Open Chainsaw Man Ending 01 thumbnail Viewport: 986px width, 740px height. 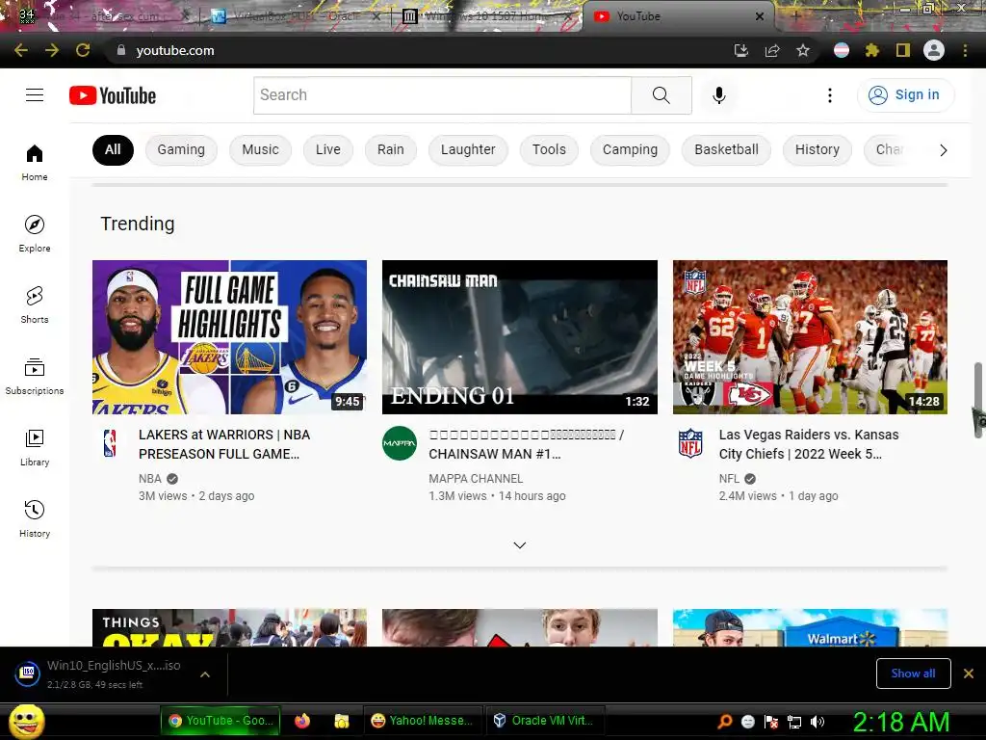(x=519, y=337)
